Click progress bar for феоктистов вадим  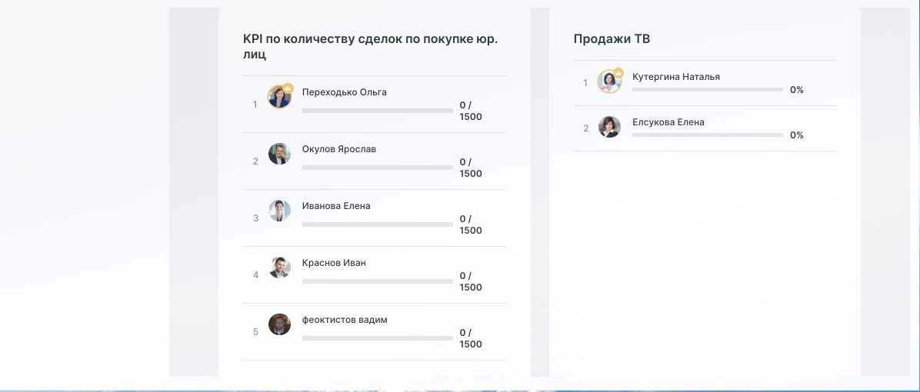tap(377, 338)
